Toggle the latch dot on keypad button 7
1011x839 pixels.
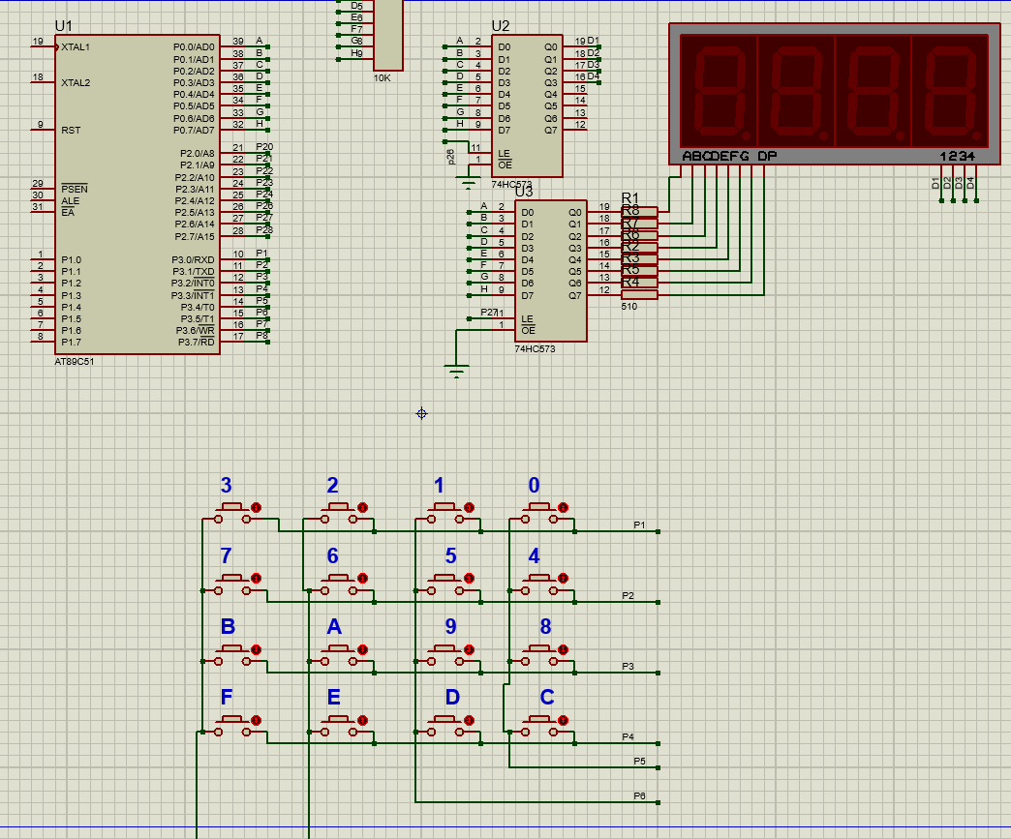[256, 579]
